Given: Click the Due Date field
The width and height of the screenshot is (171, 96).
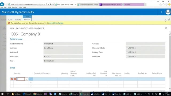Looking at the screenshot, I should tap(145, 57).
